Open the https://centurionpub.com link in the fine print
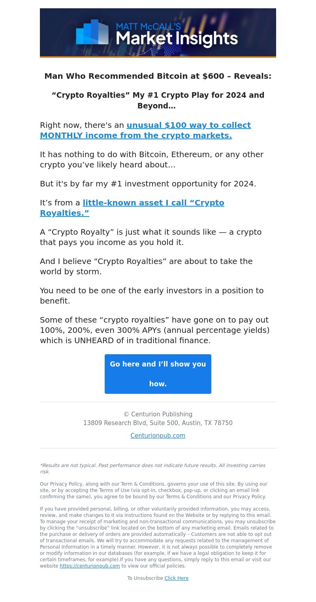This screenshot has height=602, width=316. (x=90, y=566)
